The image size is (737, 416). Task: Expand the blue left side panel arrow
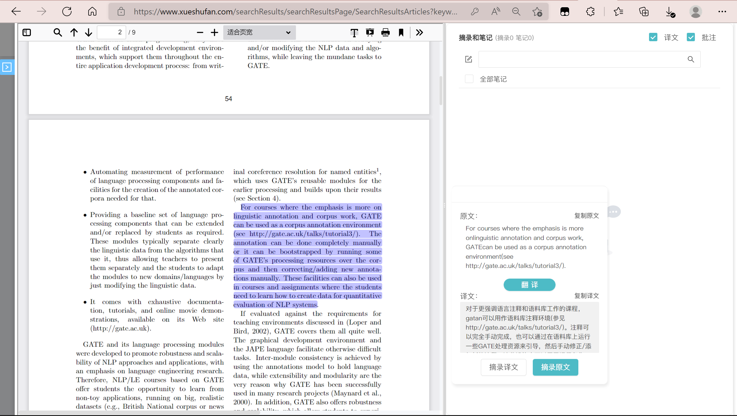tap(7, 67)
